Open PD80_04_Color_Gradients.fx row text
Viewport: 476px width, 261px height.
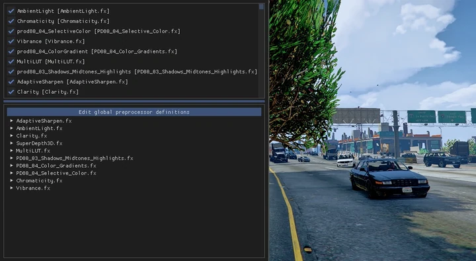click(x=56, y=165)
